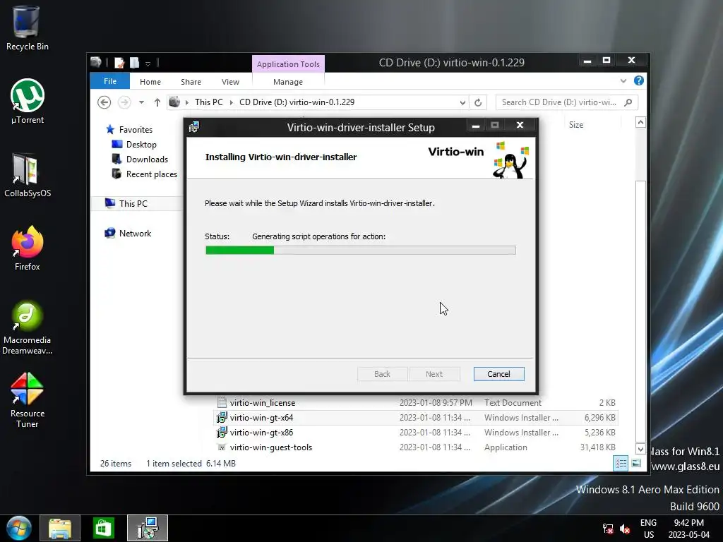The image size is (723, 542).
Task: Launch the µTorrent desktop shortcut
Action: point(28,102)
